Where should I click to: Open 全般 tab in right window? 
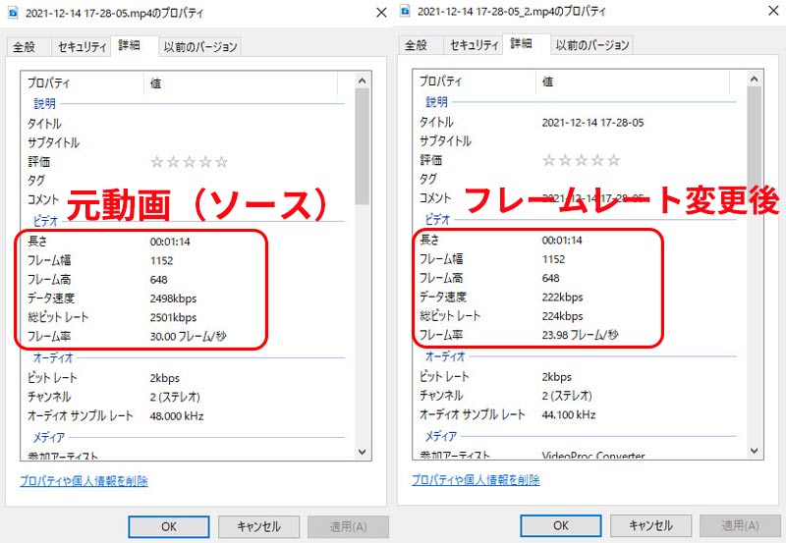click(x=416, y=45)
